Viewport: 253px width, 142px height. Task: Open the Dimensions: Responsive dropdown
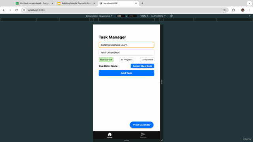pos(99,16)
